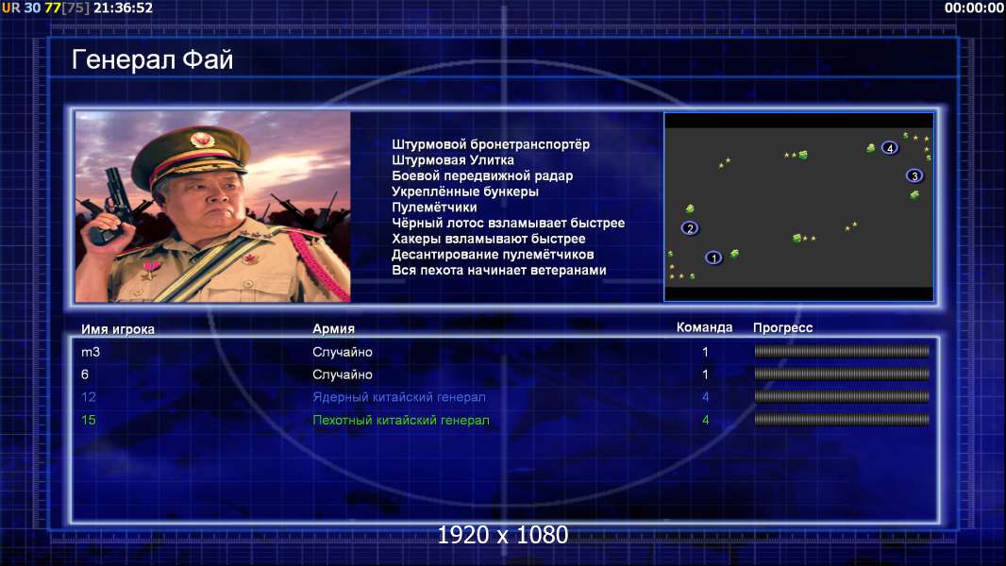1006x566 pixels.
Task: Click 'Команда' column header
Action: click(x=704, y=327)
